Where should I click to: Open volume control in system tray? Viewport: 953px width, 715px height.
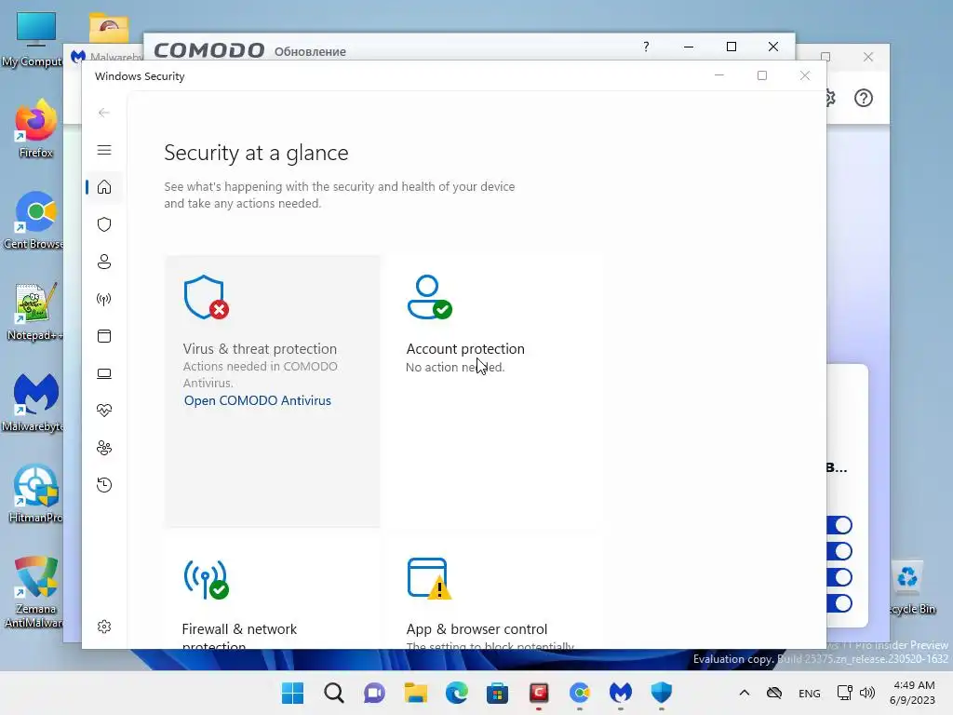click(867, 693)
